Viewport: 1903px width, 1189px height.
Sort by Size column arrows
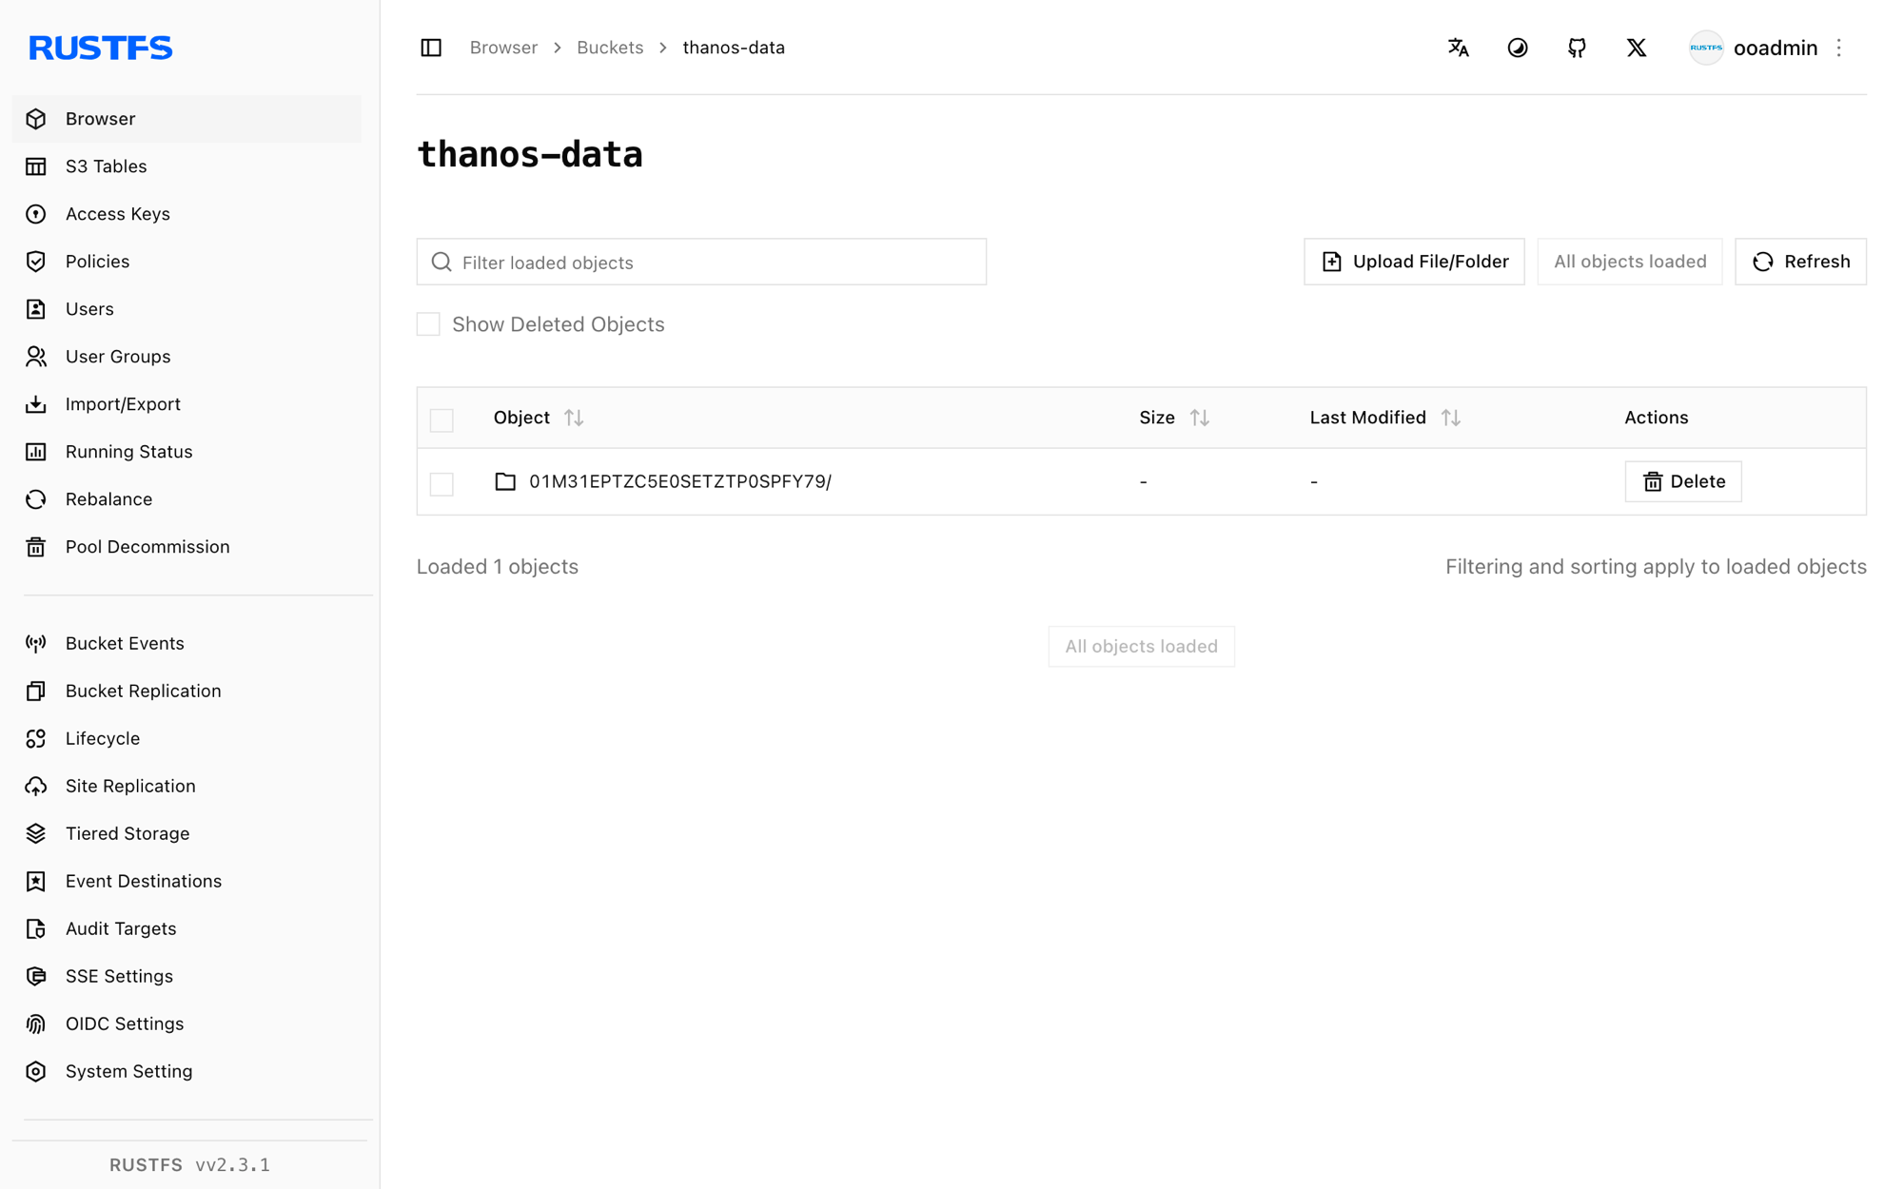(1200, 418)
